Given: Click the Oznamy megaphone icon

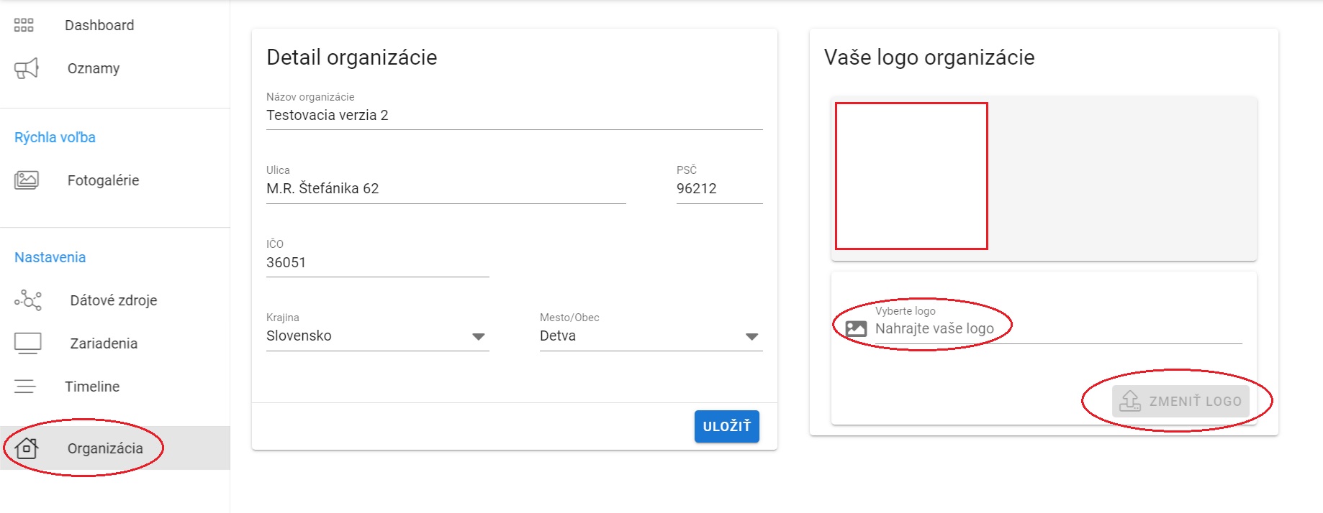Looking at the screenshot, I should pos(27,68).
